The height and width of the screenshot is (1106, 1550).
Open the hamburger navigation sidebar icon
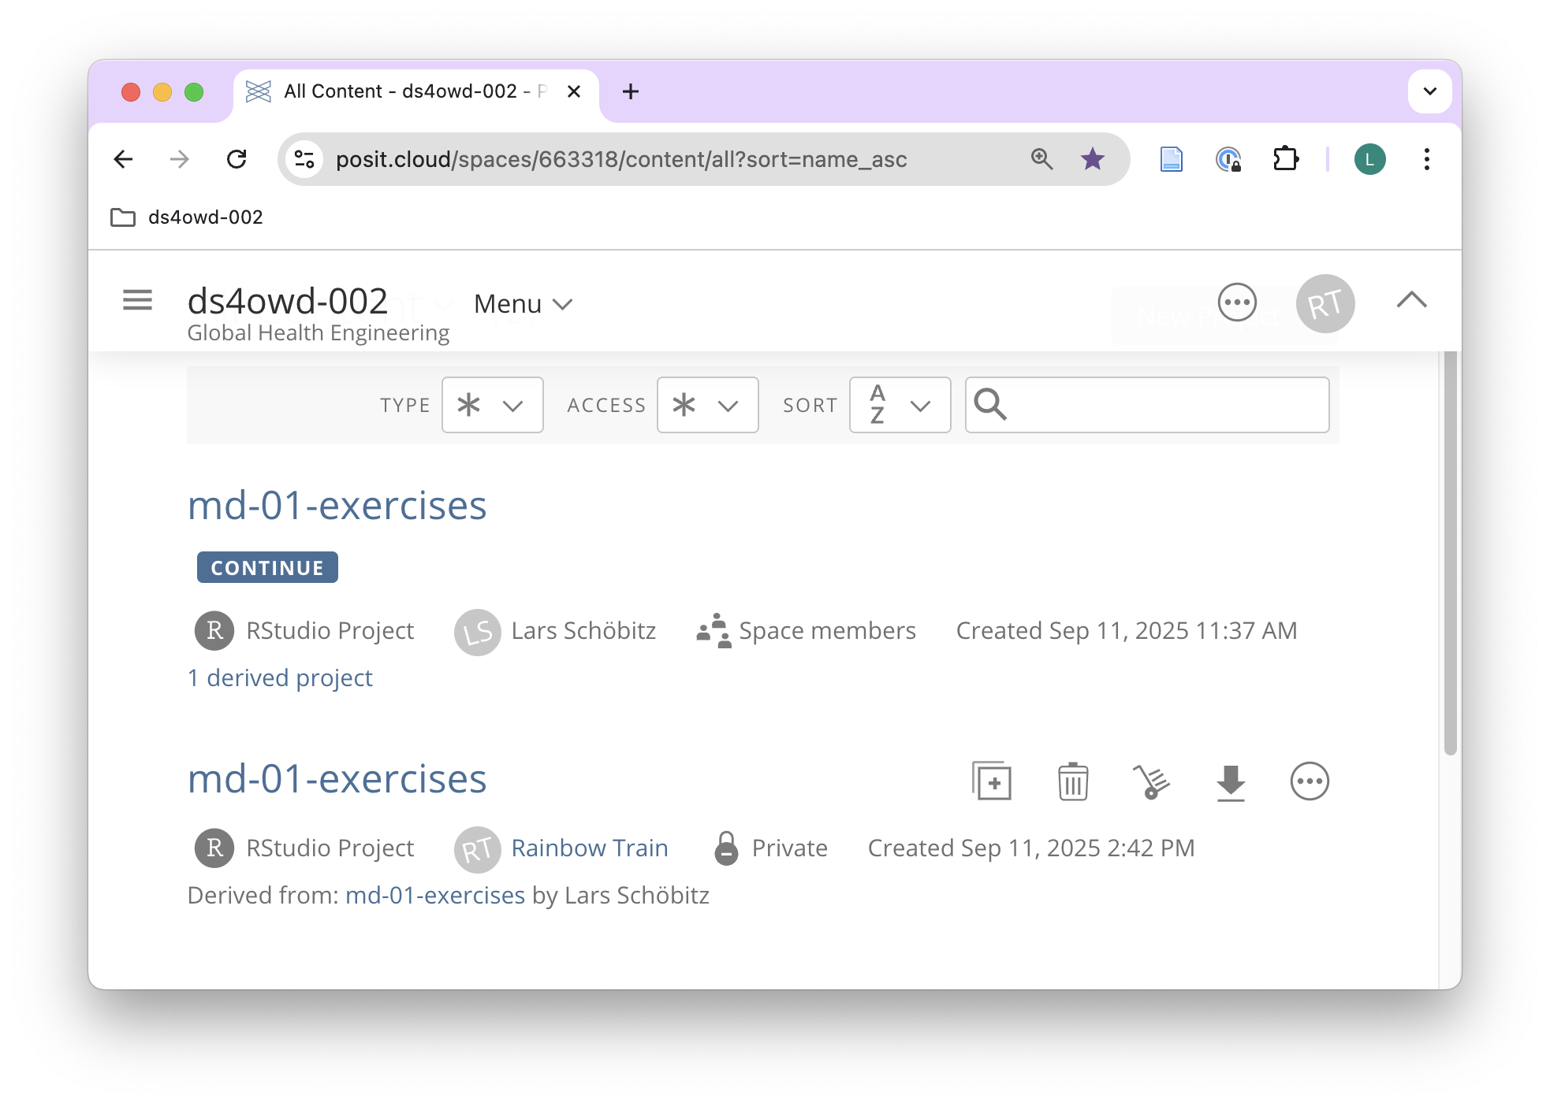pos(137,300)
